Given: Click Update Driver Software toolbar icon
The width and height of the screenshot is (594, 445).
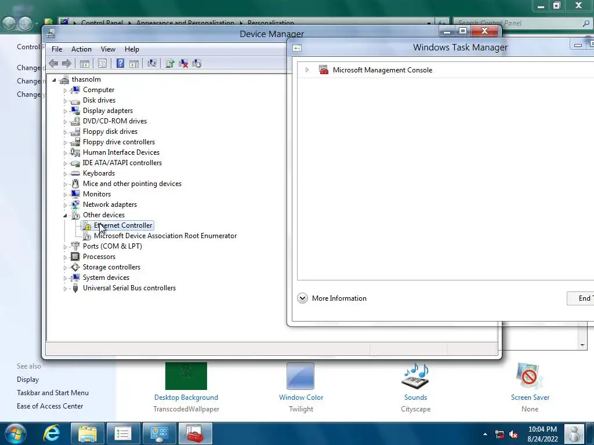Looking at the screenshot, I should [x=170, y=64].
